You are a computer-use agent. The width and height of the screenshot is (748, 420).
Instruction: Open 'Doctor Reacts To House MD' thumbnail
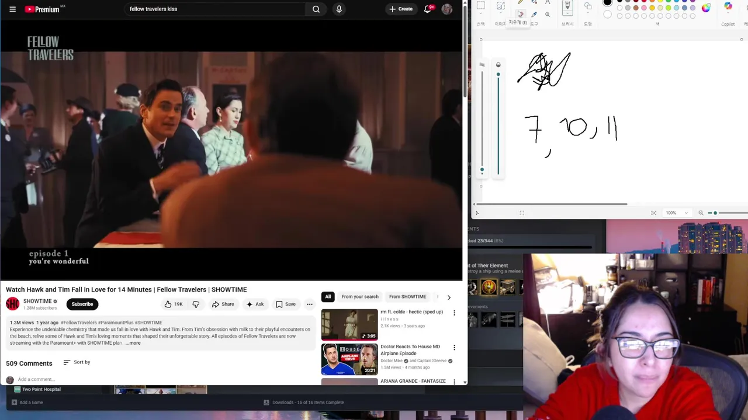349,359
